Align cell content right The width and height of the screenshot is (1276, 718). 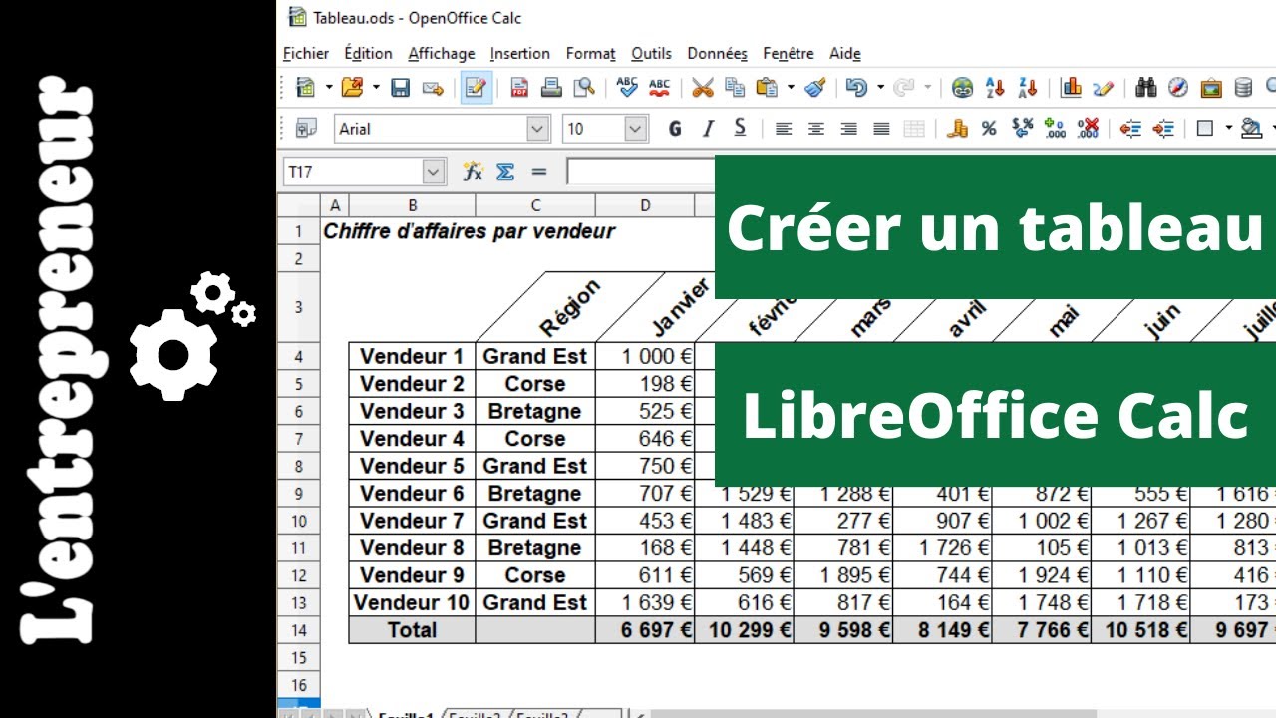(x=849, y=128)
